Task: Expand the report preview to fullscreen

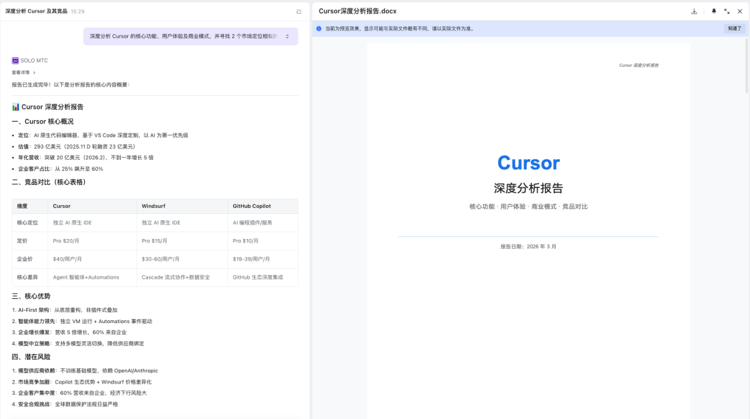Action: (726, 11)
